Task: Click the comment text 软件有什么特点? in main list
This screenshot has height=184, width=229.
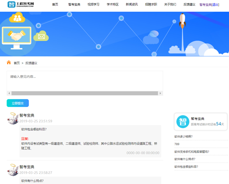Action: coord(32,181)
